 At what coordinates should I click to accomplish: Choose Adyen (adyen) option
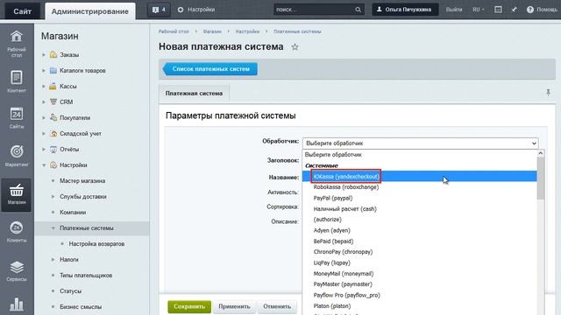(419, 230)
